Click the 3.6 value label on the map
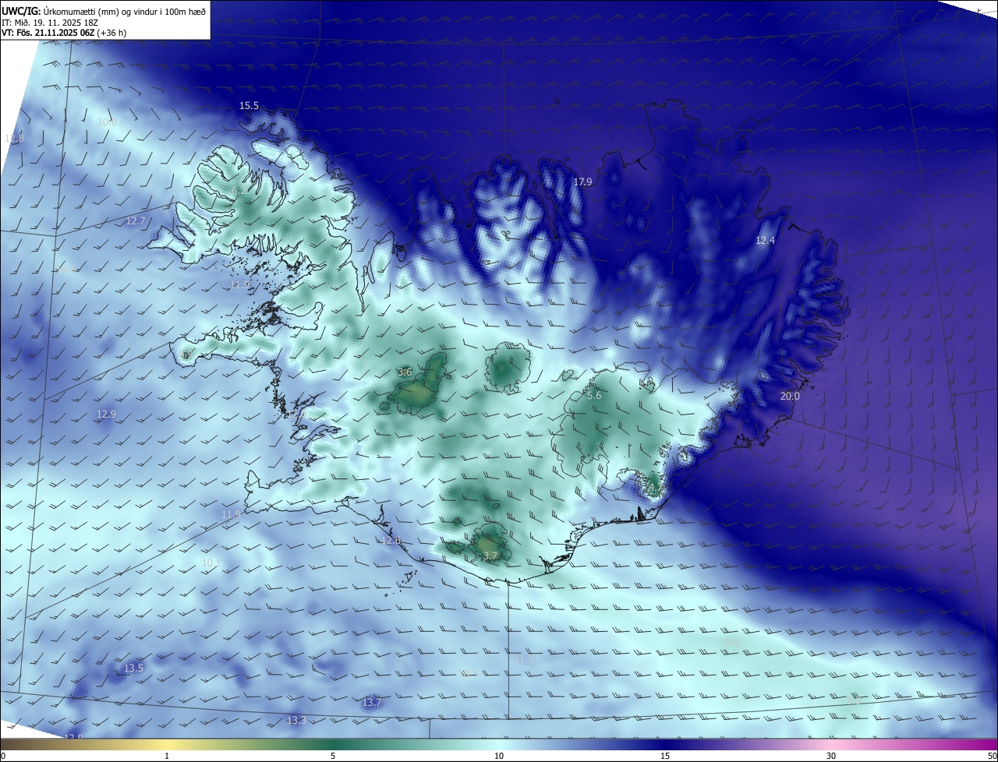 tap(405, 372)
